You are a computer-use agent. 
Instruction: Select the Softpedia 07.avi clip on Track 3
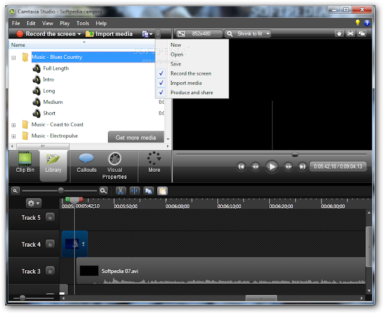tap(220, 271)
